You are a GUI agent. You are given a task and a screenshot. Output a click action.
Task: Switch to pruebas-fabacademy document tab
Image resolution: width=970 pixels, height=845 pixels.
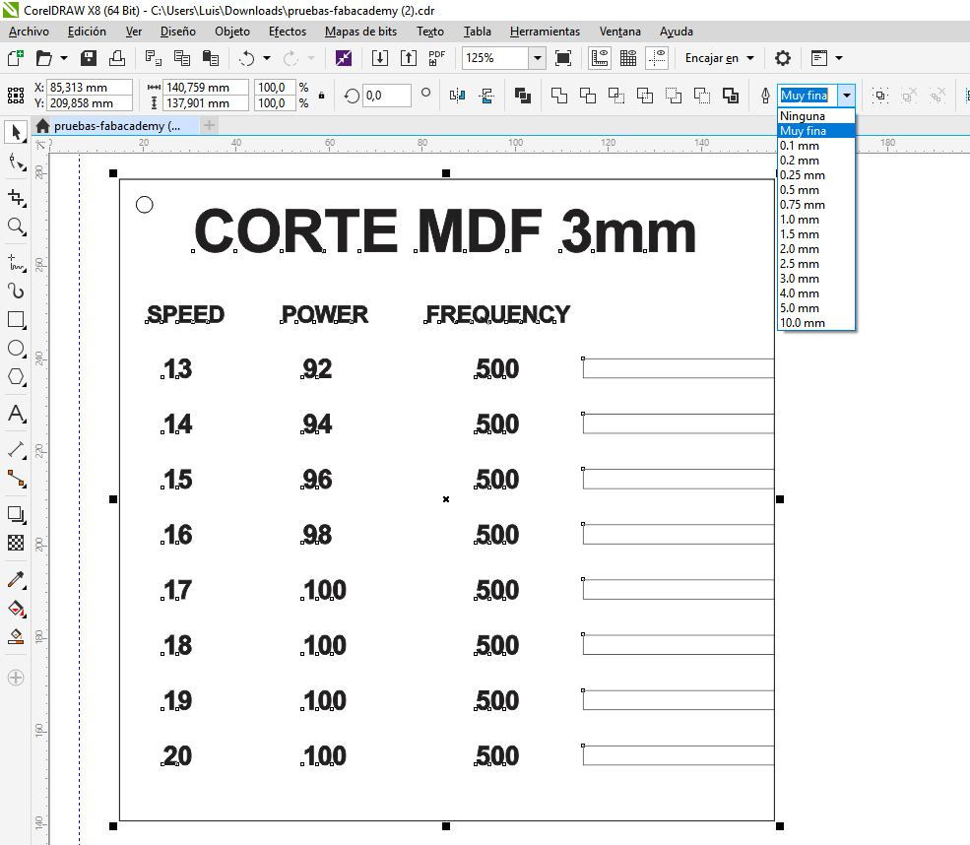[x=117, y=126]
